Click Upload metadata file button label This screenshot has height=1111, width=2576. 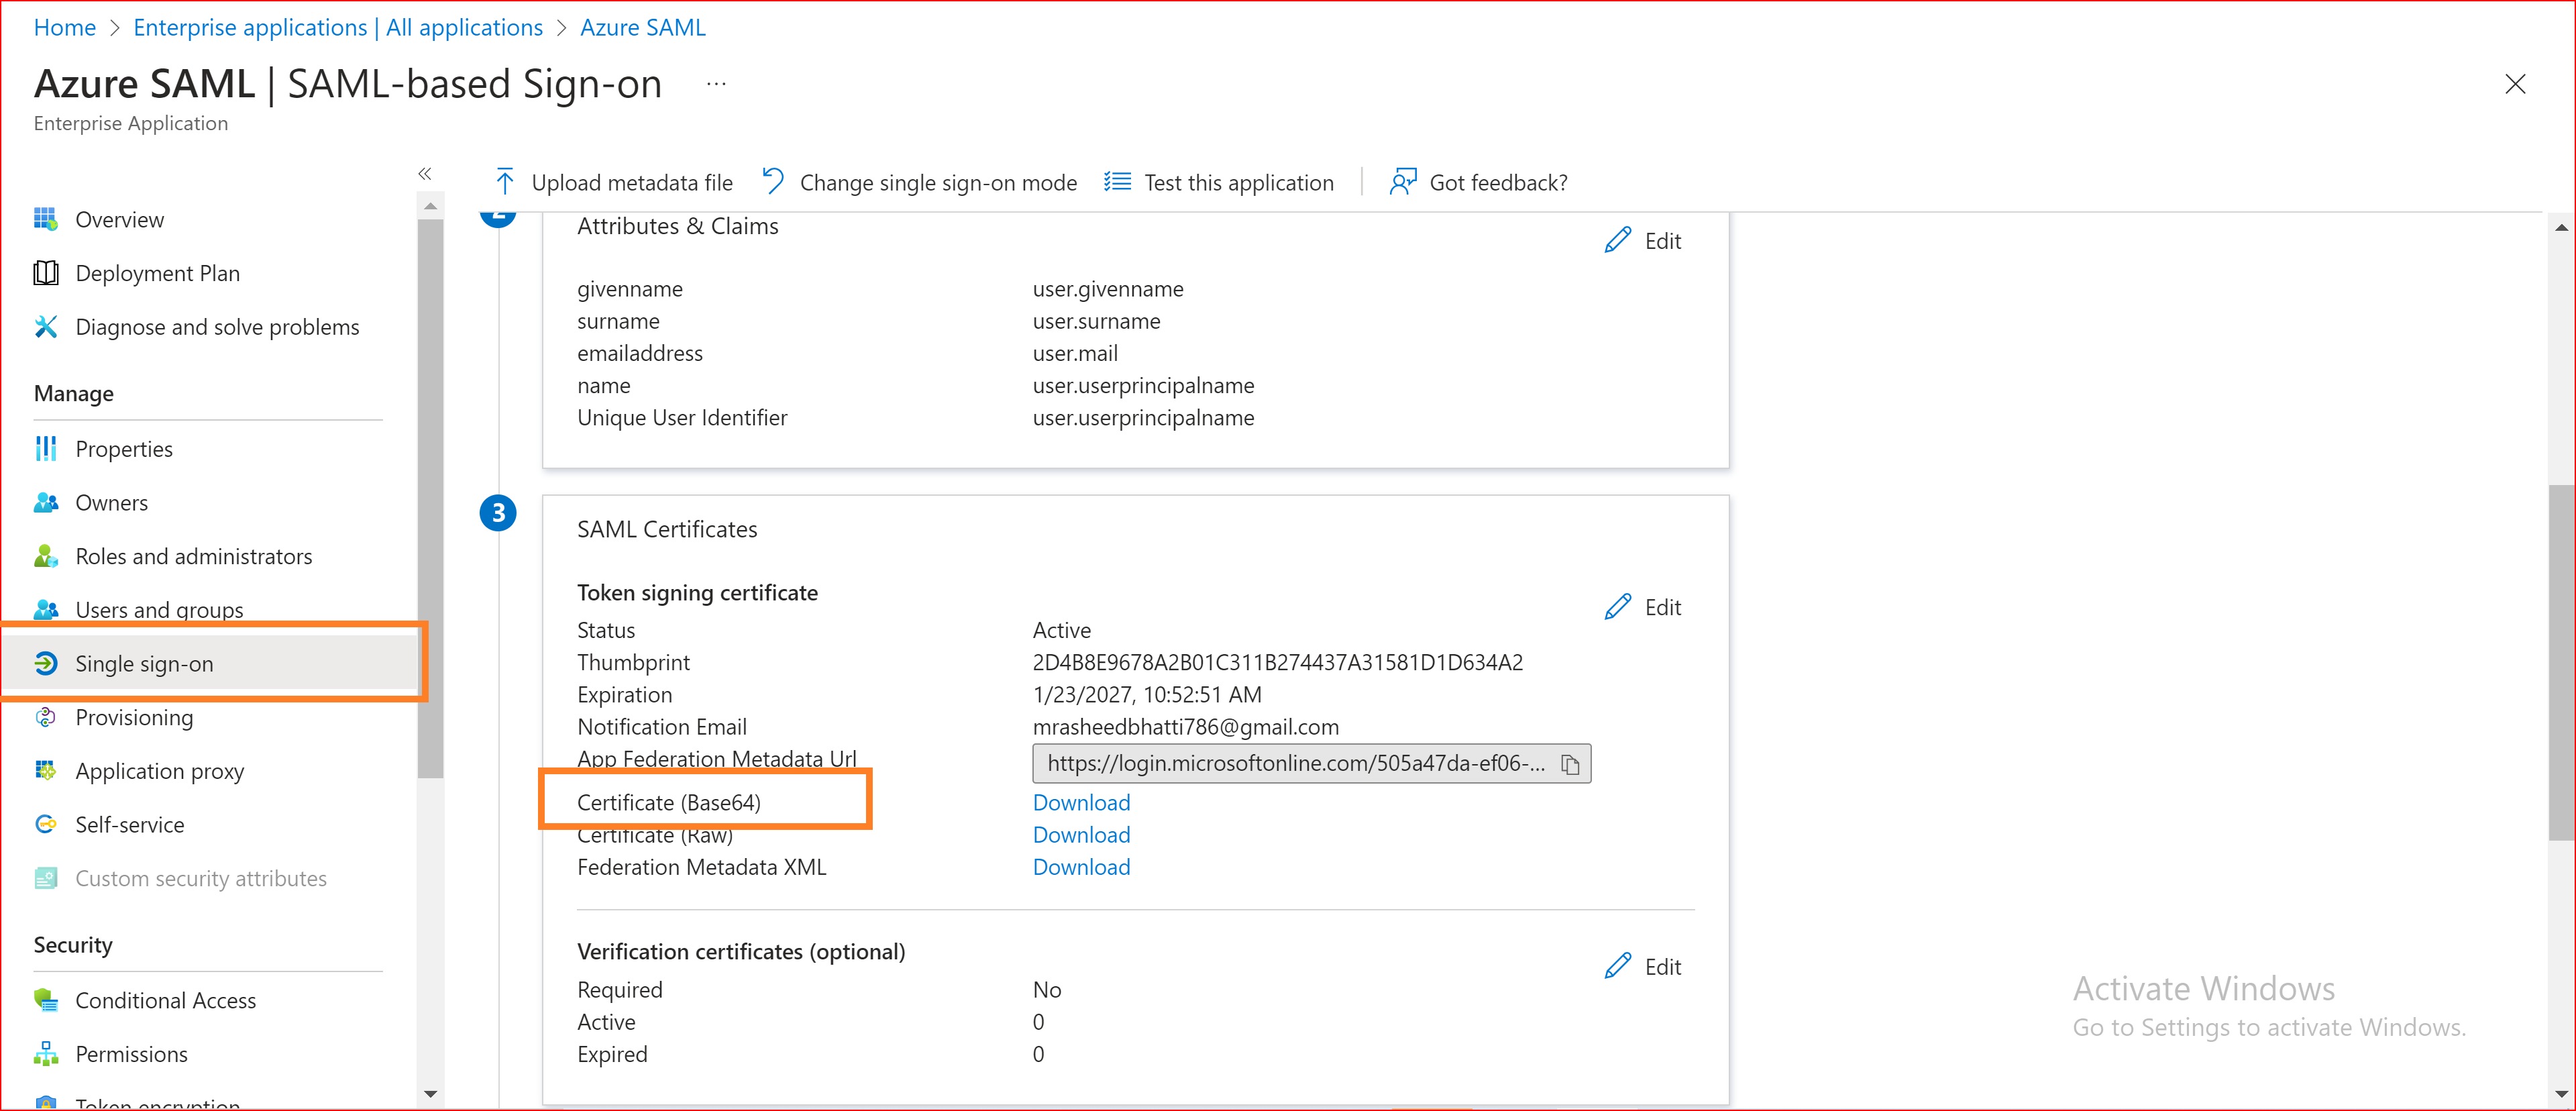point(632,183)
